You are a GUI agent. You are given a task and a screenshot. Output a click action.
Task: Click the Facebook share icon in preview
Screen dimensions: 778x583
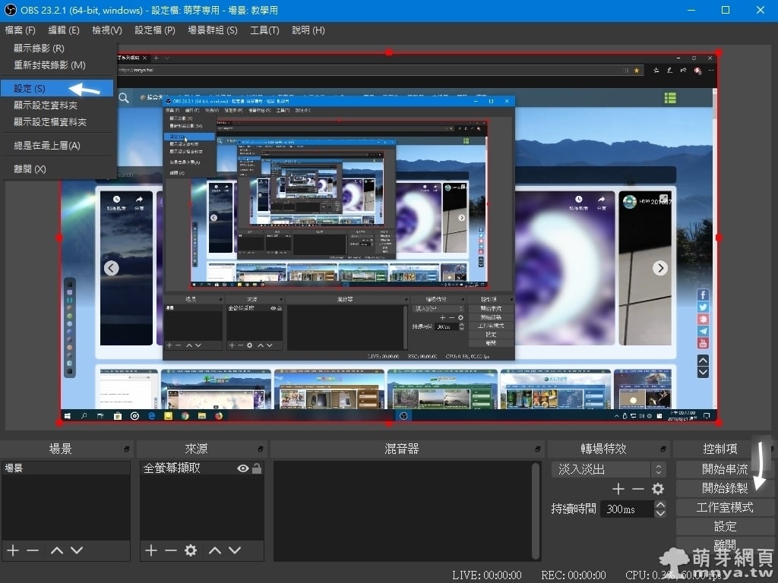703,295
